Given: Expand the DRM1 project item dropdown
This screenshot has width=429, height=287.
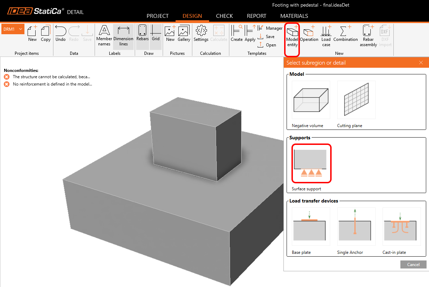Looking at the screenshot, I should [21, 29].
